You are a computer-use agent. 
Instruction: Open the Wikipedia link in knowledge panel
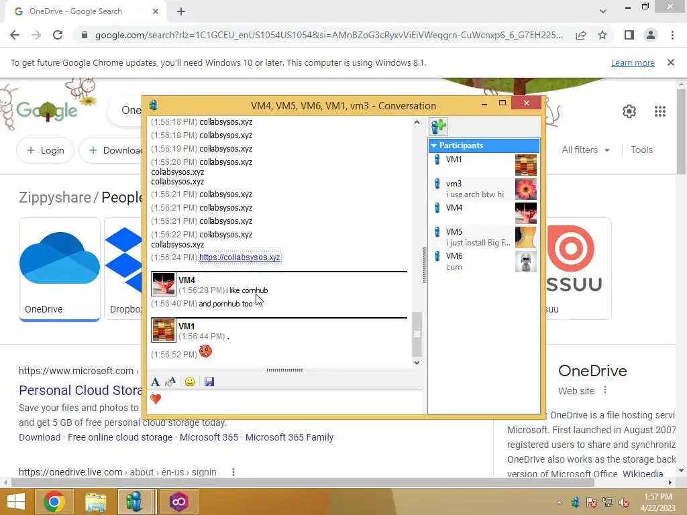pyautogui.click(x=643, y=474)
